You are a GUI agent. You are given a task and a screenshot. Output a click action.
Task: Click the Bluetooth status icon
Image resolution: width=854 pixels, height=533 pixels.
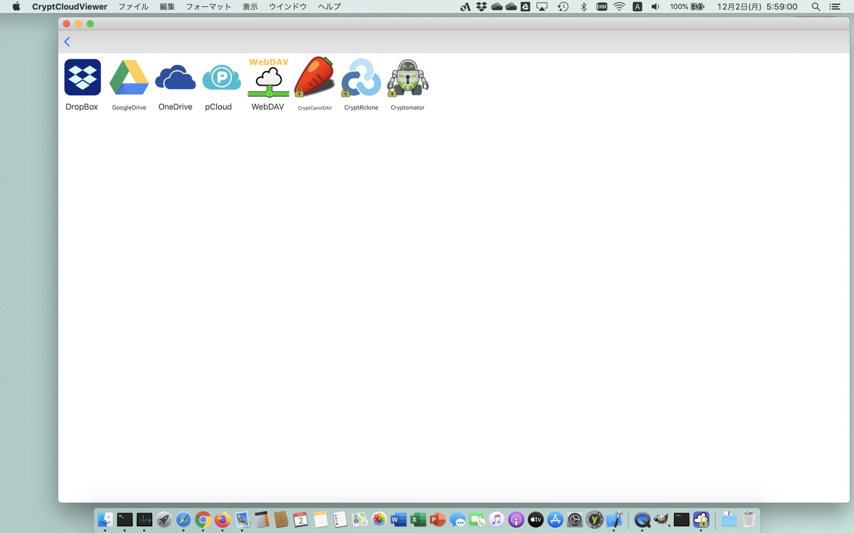point(583,6)
